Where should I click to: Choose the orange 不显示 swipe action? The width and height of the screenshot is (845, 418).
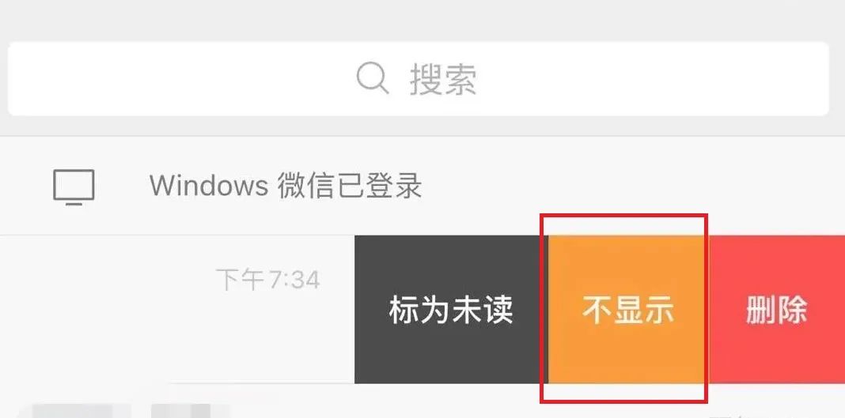point(628,309)
